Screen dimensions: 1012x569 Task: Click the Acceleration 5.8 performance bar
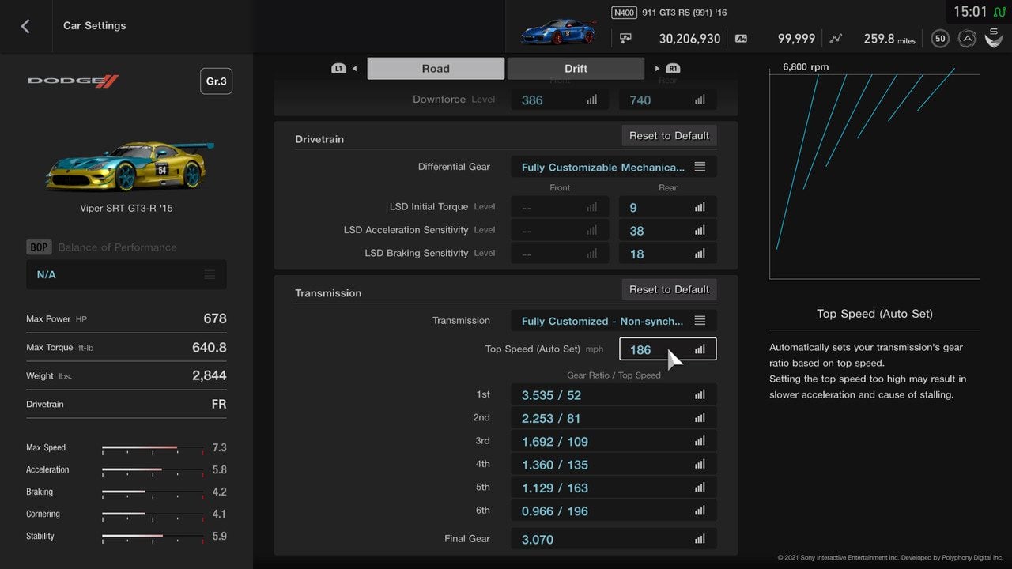point(153,470)
